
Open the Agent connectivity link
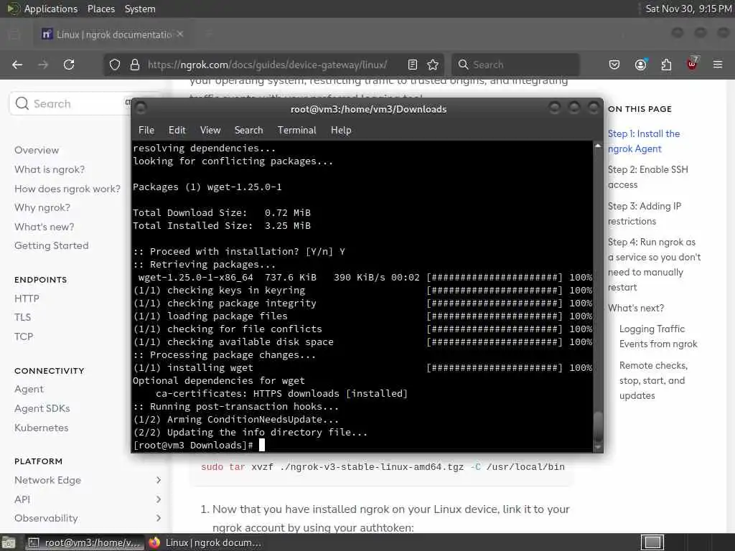click(x=29, y=389)
